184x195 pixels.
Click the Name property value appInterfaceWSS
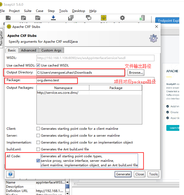(x=50, y=183)
